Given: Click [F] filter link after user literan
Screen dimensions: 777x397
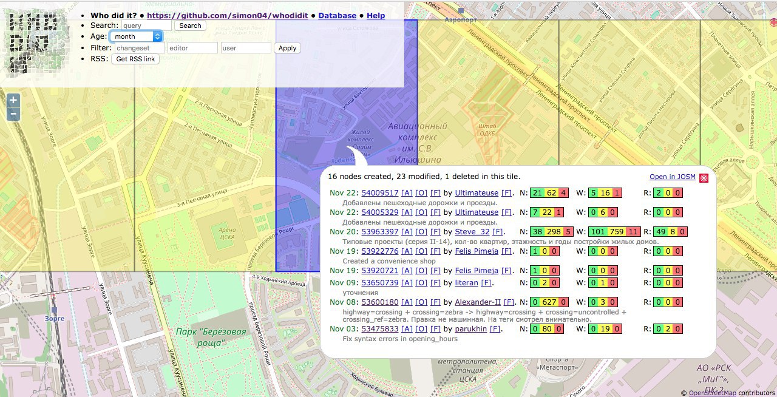Looking at the screenshot, I should point(486,282).
